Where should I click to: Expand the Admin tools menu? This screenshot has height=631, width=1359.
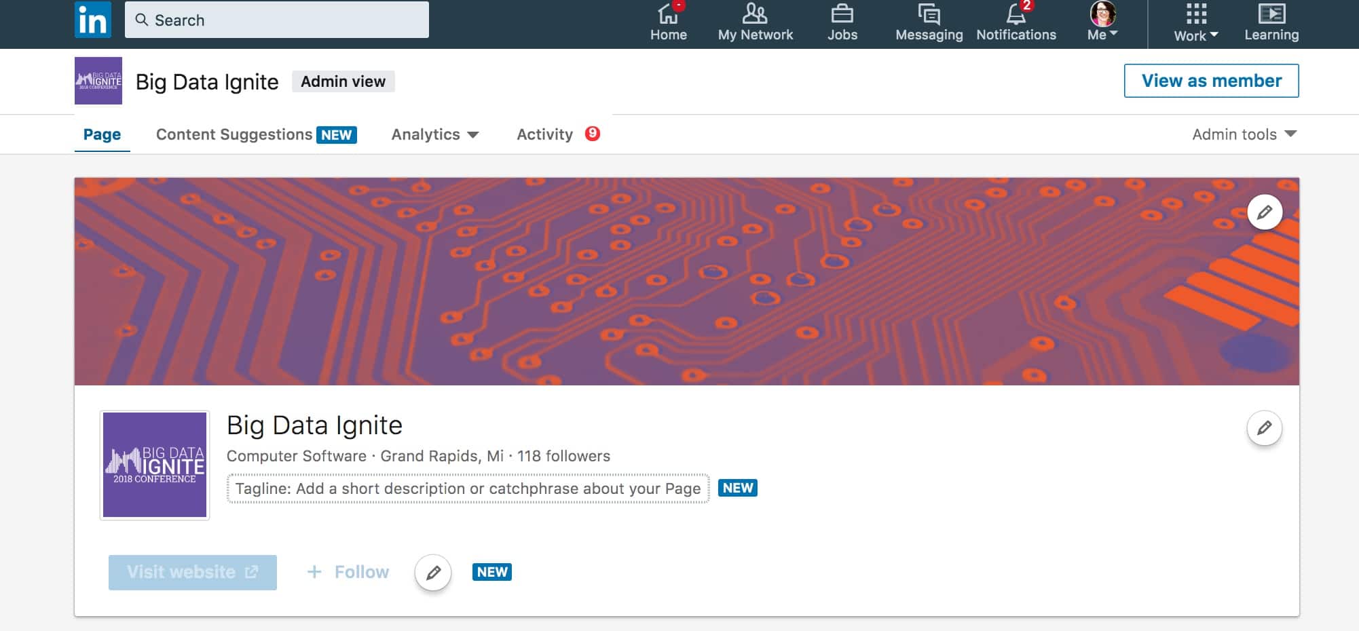click(x=1244, y=134)
